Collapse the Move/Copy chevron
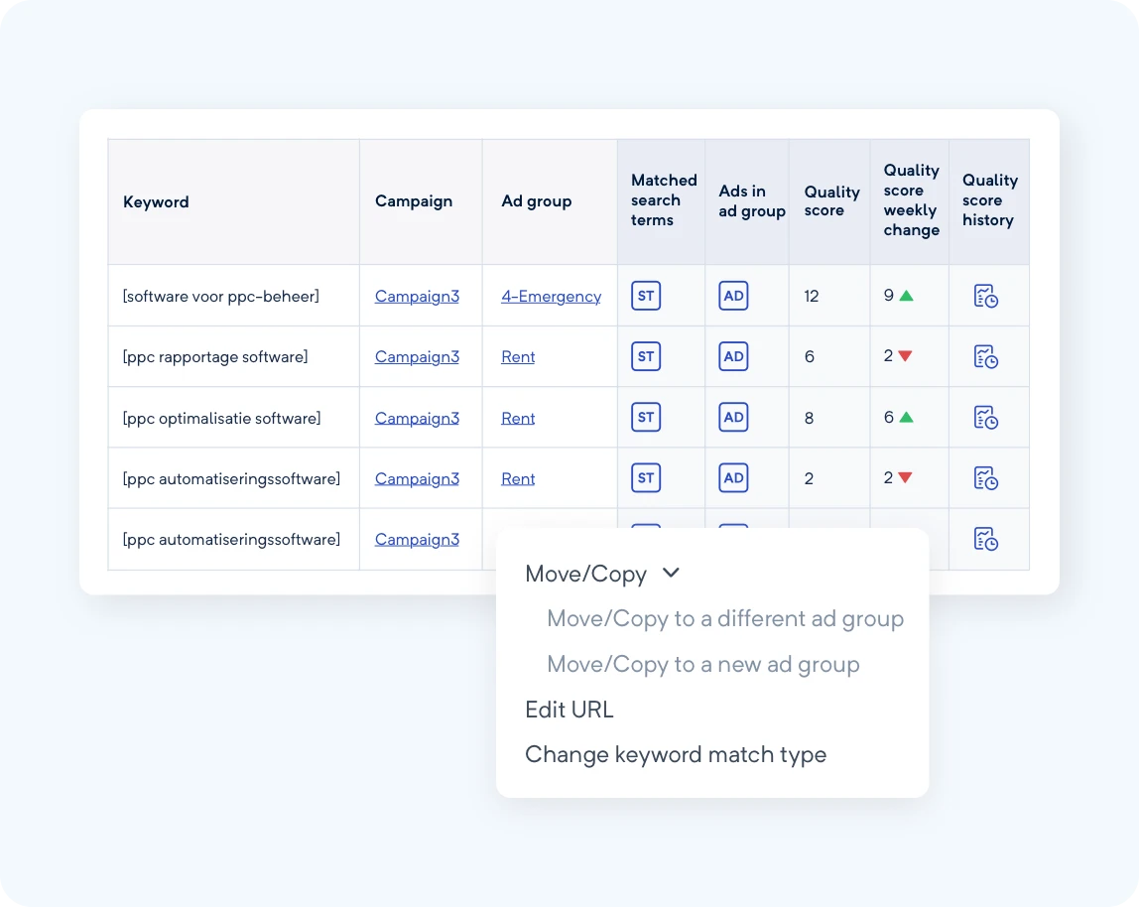The height and width of the screenshot is (907, 1139). coord(670,574)
